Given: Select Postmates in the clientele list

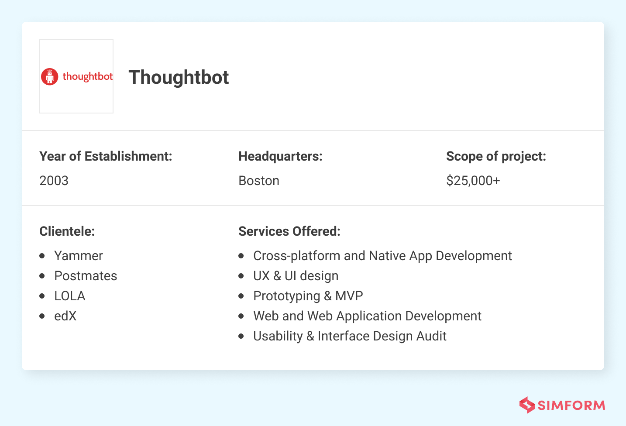Looking at the screenshot, I should click(x=86, y=276).
